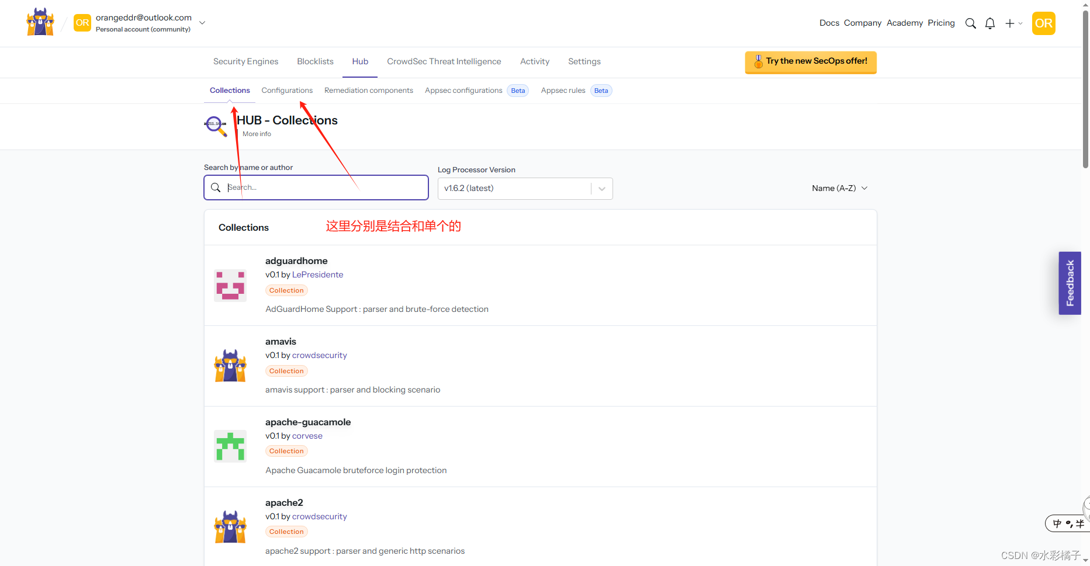Open crowdsecurity author link under apache2
Image resolution: width=1090 pixels, height=566 pixels.
tap(319, 516)
